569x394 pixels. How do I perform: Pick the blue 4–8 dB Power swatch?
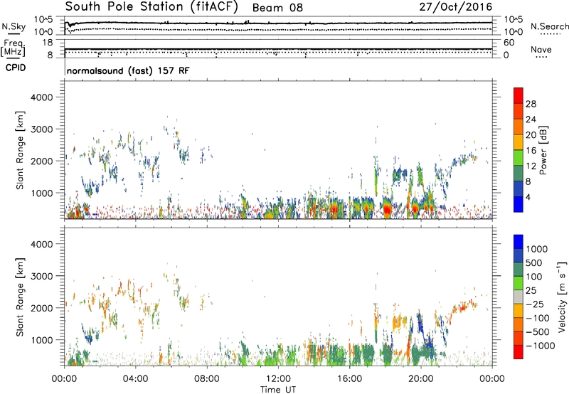(x=519, y=189)
